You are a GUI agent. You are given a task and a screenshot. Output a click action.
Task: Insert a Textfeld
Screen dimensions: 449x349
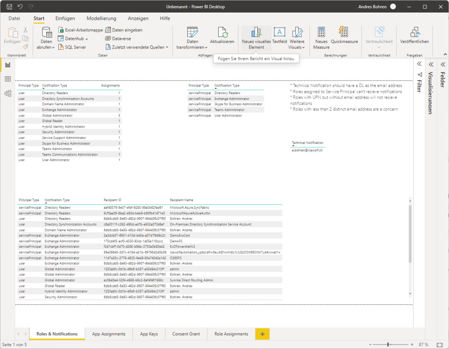click(x=279, y=36)
